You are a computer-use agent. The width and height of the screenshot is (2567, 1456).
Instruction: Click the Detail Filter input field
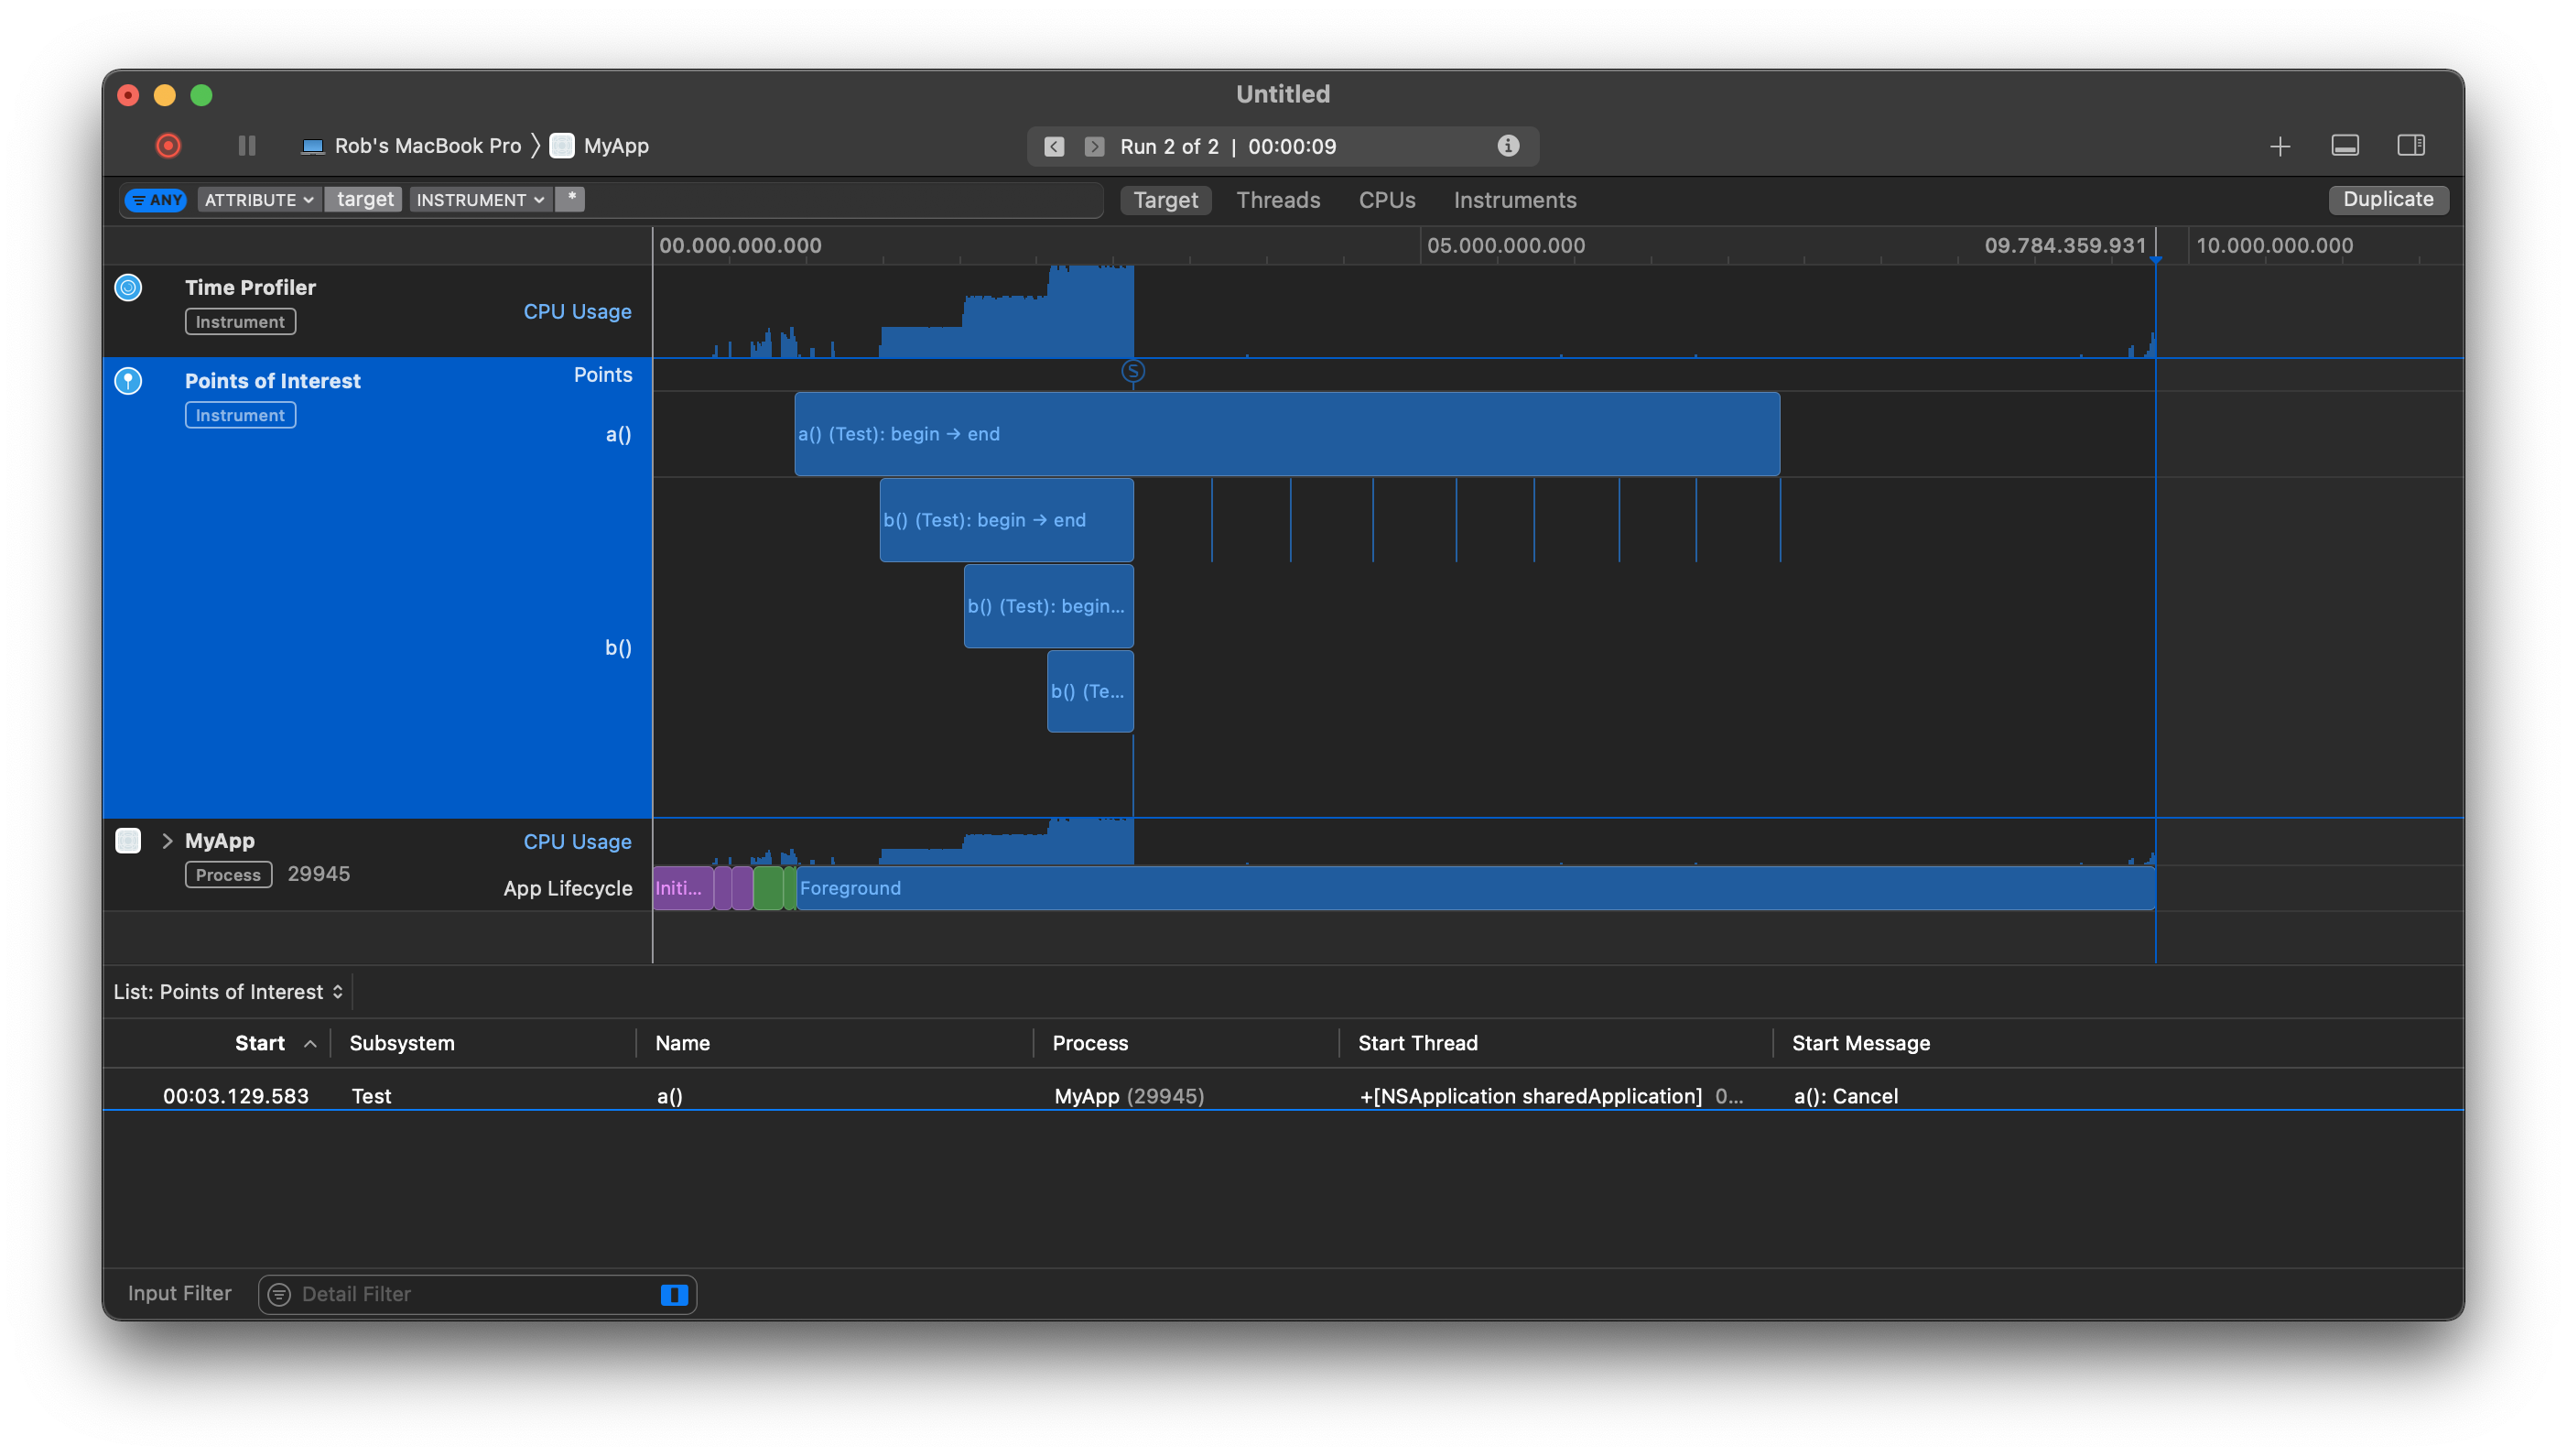470,1295
